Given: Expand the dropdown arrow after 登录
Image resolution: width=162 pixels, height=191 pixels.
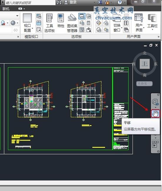Looking at the screenshot, I should coord(95,2).
